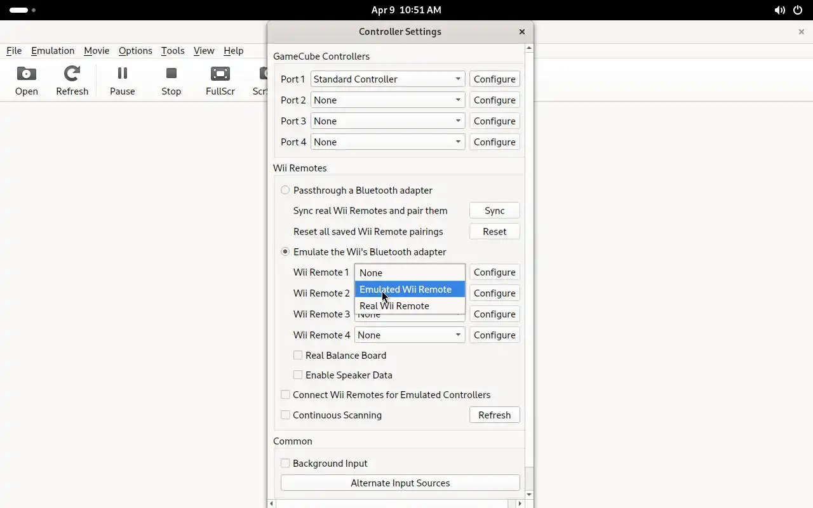Click the vertical scrollbar up arrow in dialog

coord(529,48)
